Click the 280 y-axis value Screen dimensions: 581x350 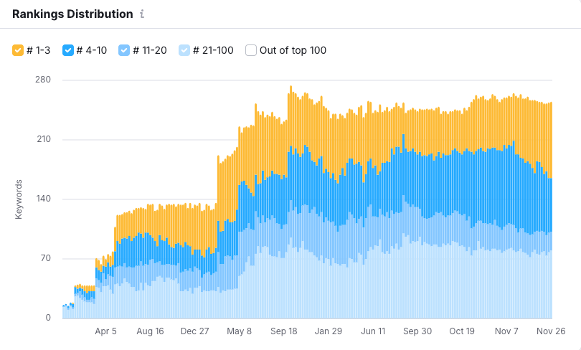click(x=43, y=80)
